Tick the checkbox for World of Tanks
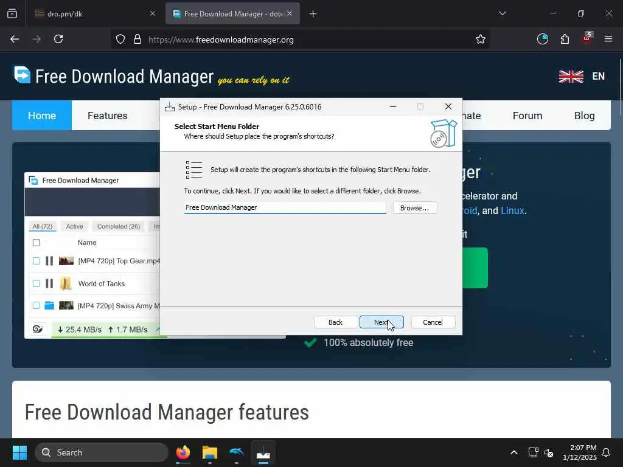 click(36, 283)
